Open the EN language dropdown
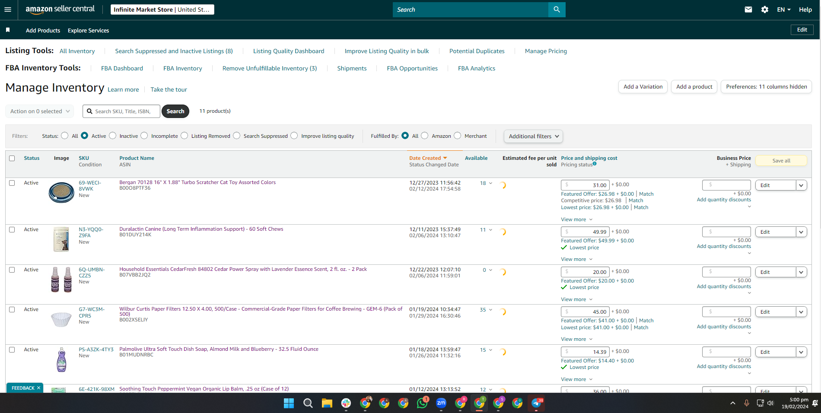This screenshot has width=821, height=413. [783, 10]
